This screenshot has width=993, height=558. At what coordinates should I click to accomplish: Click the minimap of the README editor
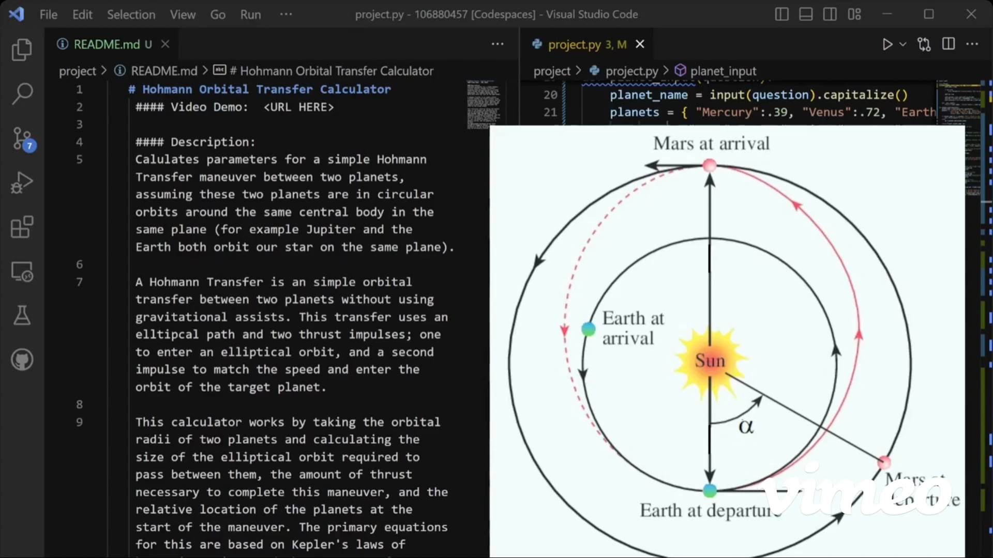pos(484,103)
